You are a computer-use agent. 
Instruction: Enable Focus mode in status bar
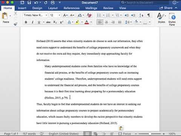(x=125, y=134)
